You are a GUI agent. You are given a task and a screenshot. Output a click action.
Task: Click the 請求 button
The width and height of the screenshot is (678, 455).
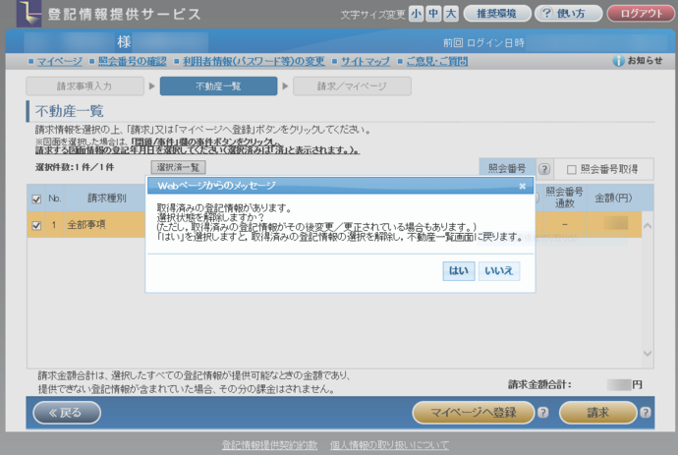[598, 413]
